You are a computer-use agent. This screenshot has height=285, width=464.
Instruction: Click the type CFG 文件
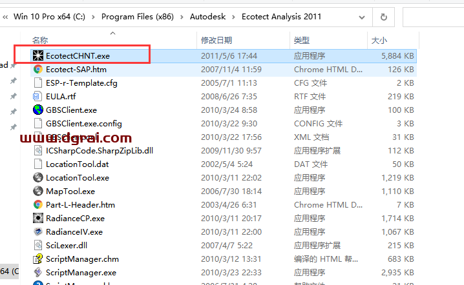pyautogui.click(x=310, y=83)
